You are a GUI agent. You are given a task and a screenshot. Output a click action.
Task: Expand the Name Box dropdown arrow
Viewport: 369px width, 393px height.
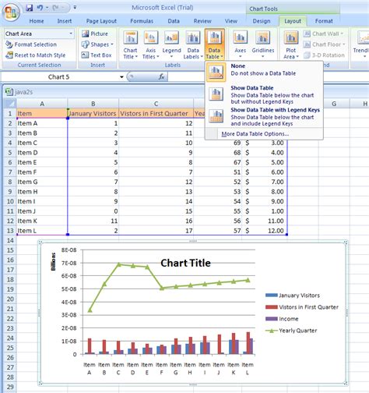point(121,77)
